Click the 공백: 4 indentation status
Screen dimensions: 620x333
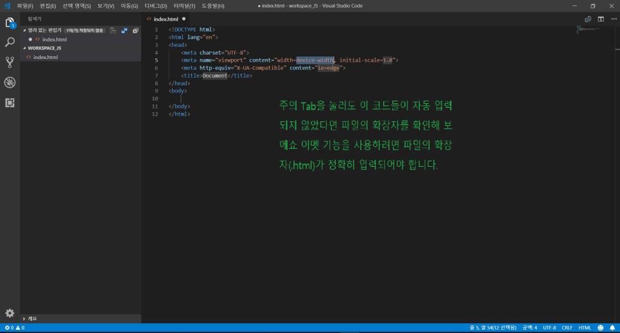pyautogui.click(x=530, y=328)
